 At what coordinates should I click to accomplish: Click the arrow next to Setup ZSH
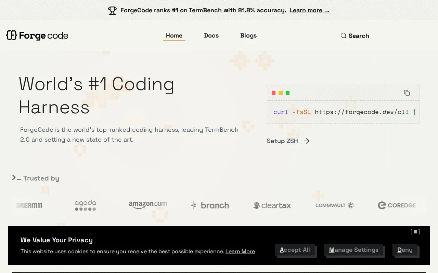pos(307,141)
